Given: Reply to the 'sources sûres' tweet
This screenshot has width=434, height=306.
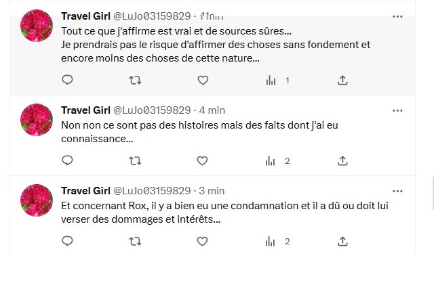Looking at the screenshot, I should click(x=67, y=81).
